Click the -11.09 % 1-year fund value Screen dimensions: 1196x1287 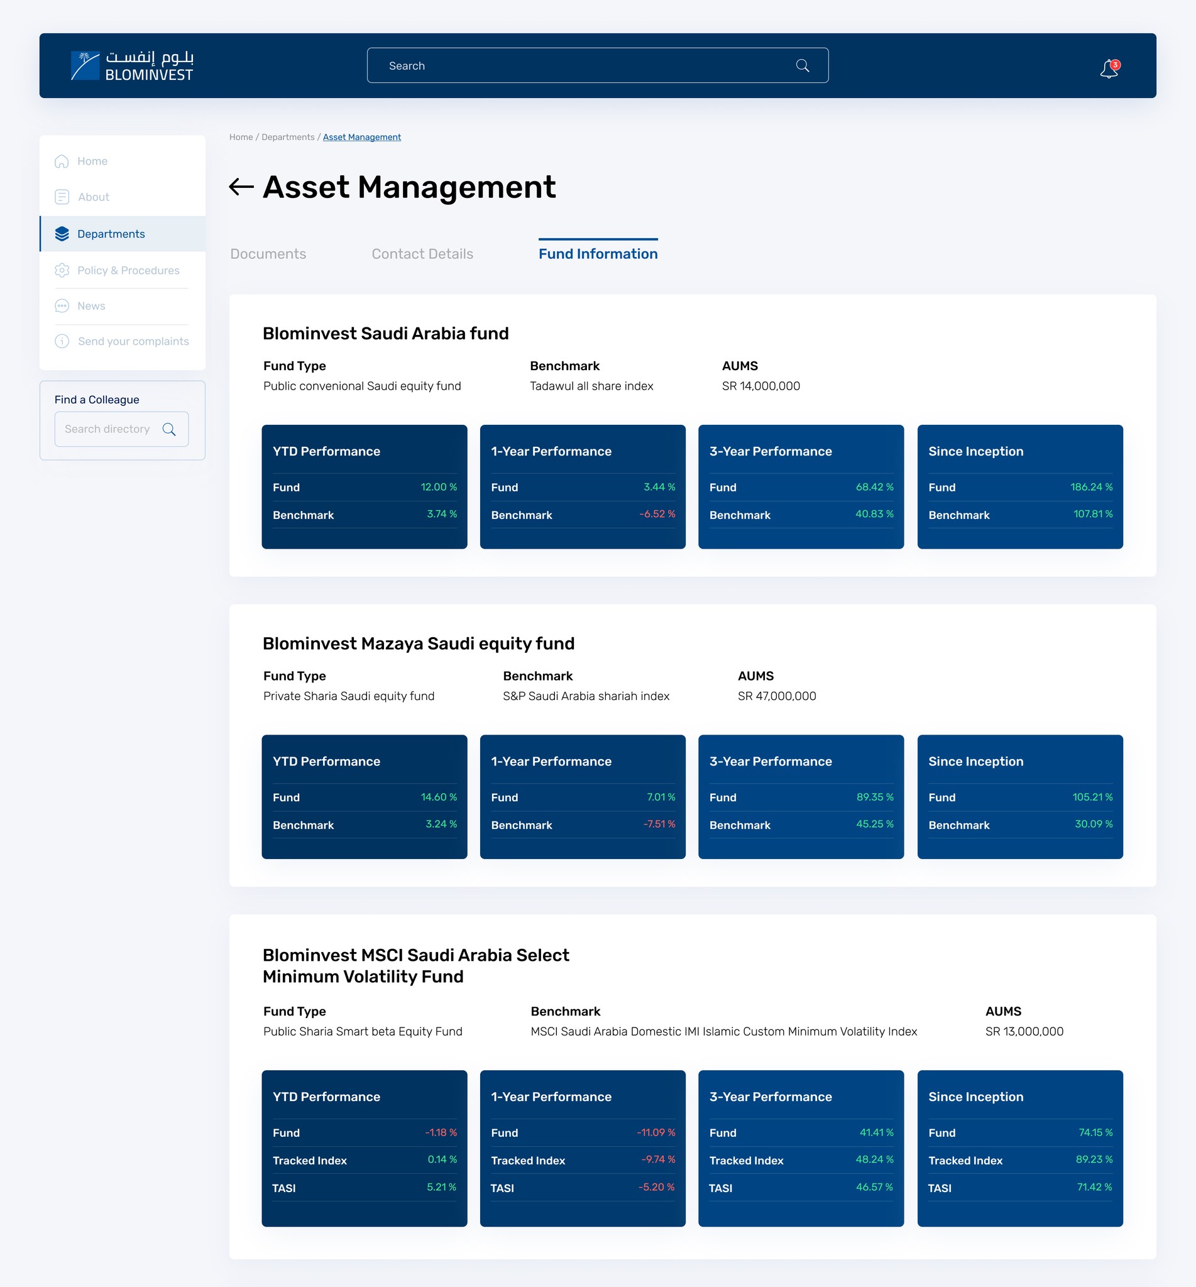[x=656, y=1132]
